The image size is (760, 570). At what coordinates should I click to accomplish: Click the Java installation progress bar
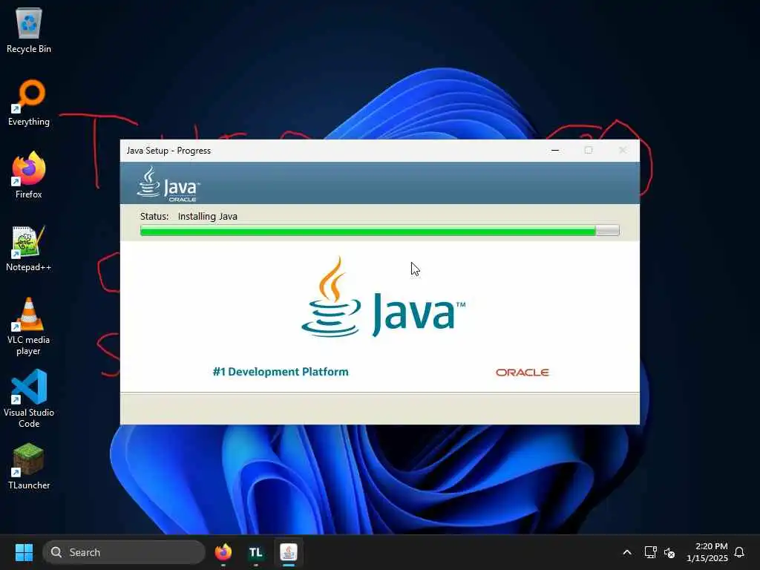[379, 230]
